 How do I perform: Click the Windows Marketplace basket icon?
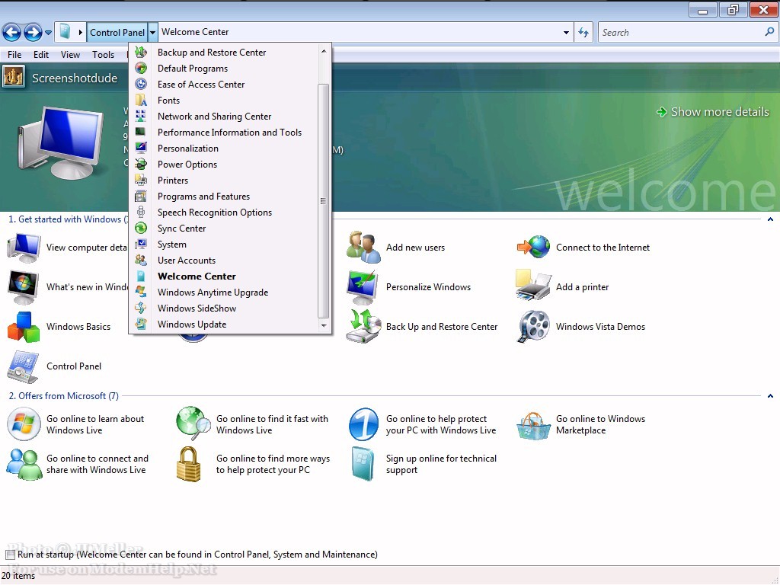coord(533,426)
